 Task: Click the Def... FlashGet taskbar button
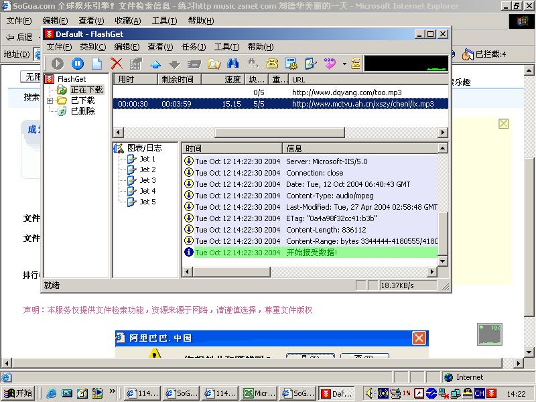(336, 393)
